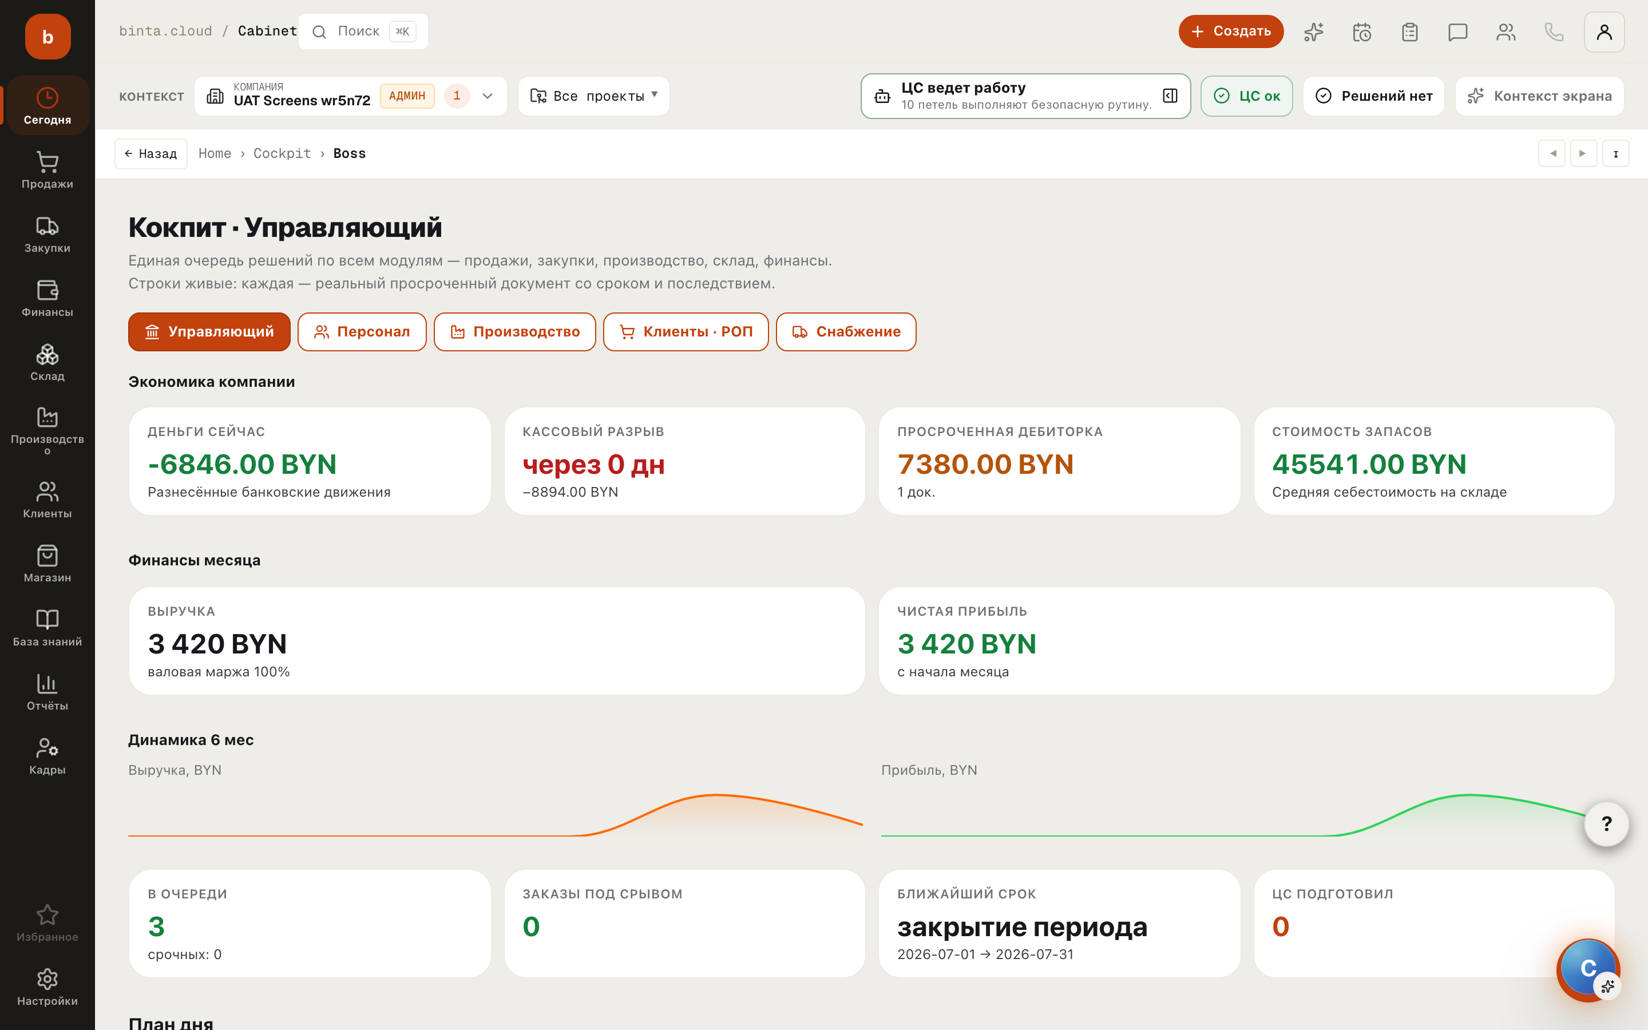Go to Продажи in the sidebar
1648x1030 pixels.
tap(47, 169)
